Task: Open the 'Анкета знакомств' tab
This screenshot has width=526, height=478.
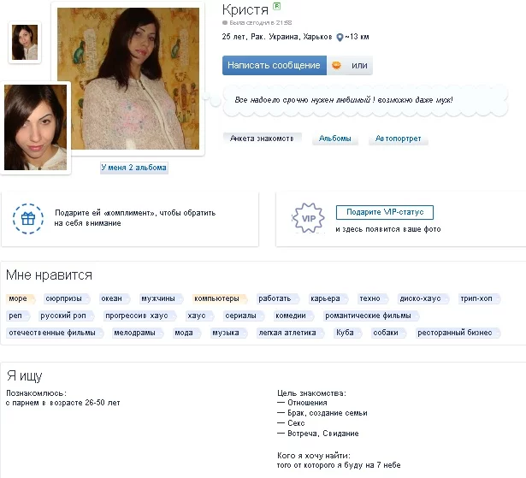Action: pos(262,139)
